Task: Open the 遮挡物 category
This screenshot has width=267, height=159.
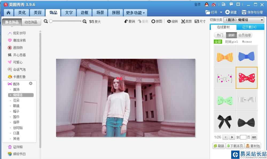Action: pyautogui.click(x=15, y=48)
